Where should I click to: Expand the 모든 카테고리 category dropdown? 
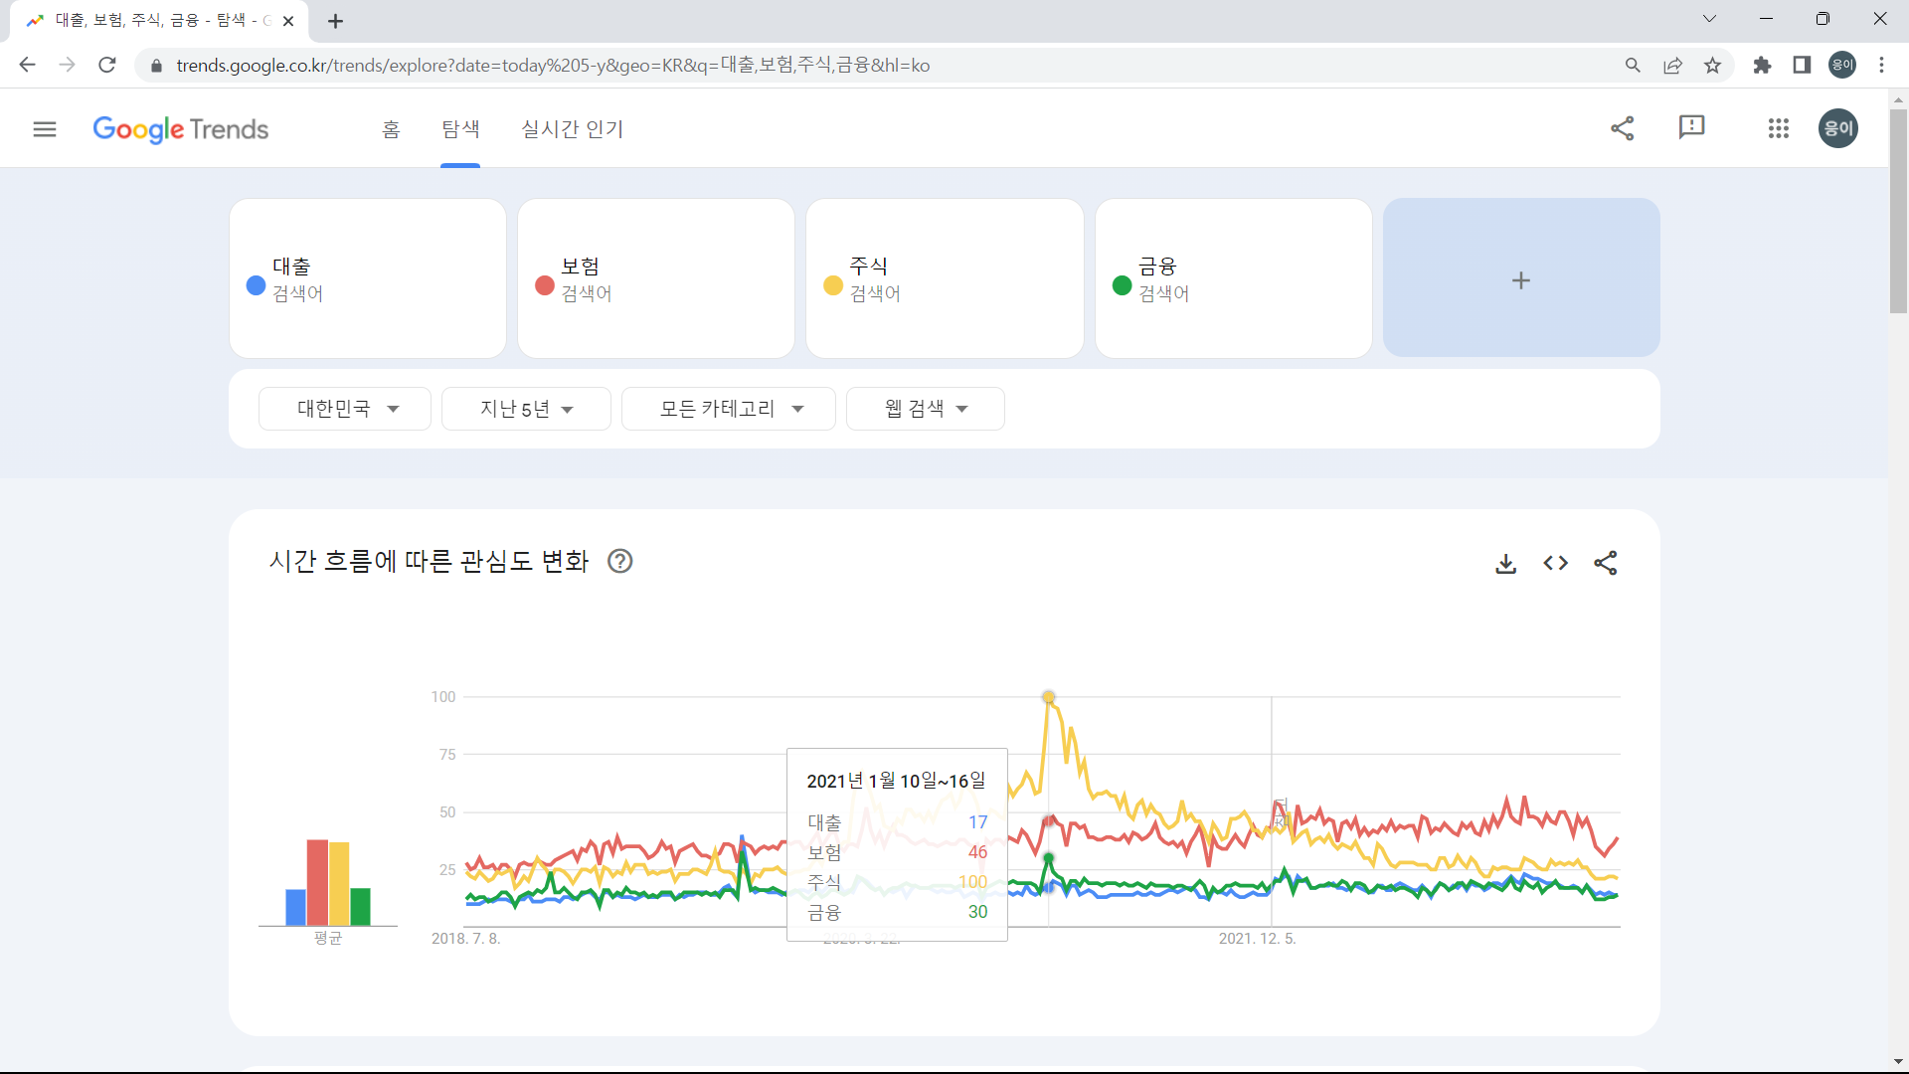pyautogui.click(x=728, y=408)
